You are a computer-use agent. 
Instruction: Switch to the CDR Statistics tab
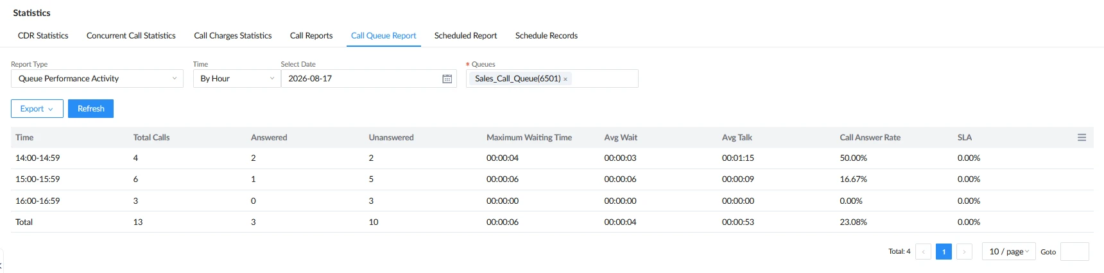pyautogui.click(x=43, y=36)
